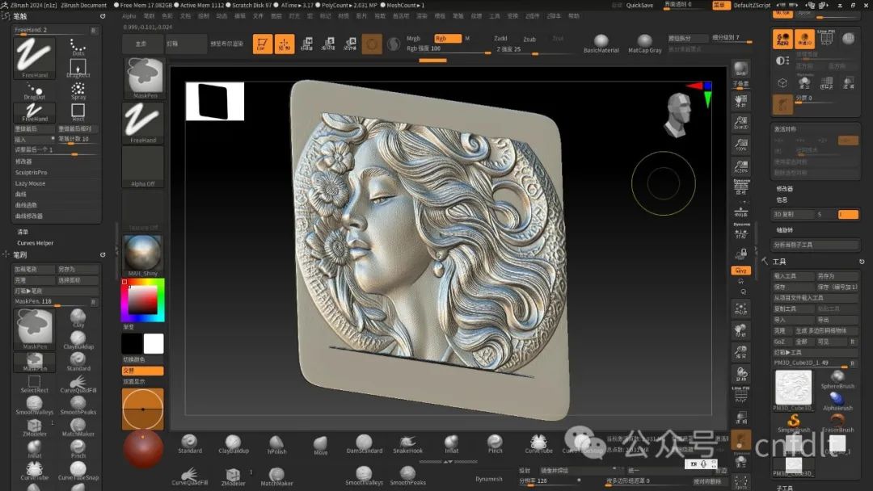Click the GoZ button

pyautogui.click(x=779, y=342)
